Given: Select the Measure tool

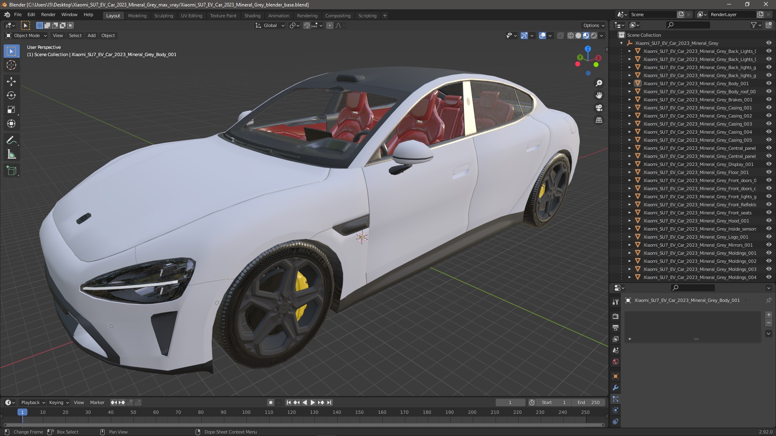Looking at the screenshot, I should pos(11,154).
